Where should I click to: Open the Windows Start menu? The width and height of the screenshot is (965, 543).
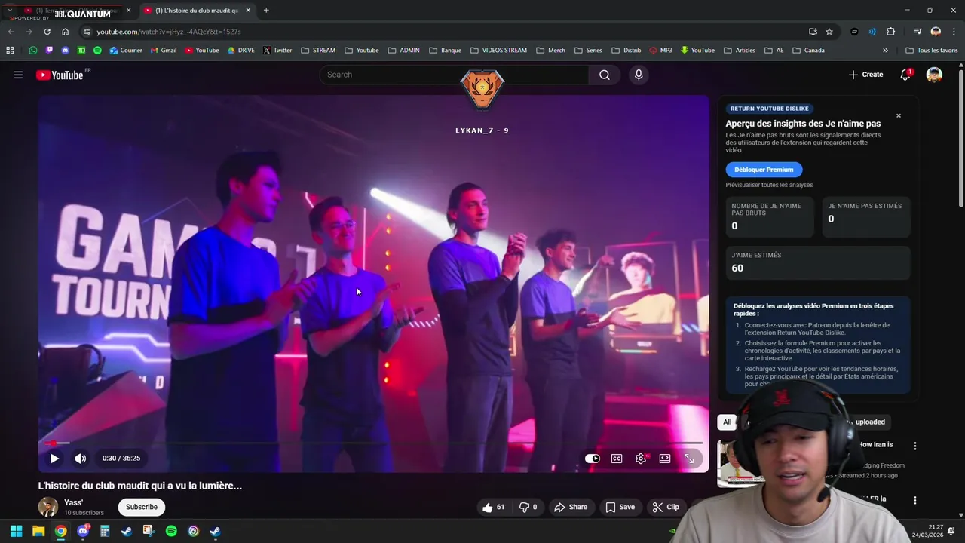click(16, 531)
